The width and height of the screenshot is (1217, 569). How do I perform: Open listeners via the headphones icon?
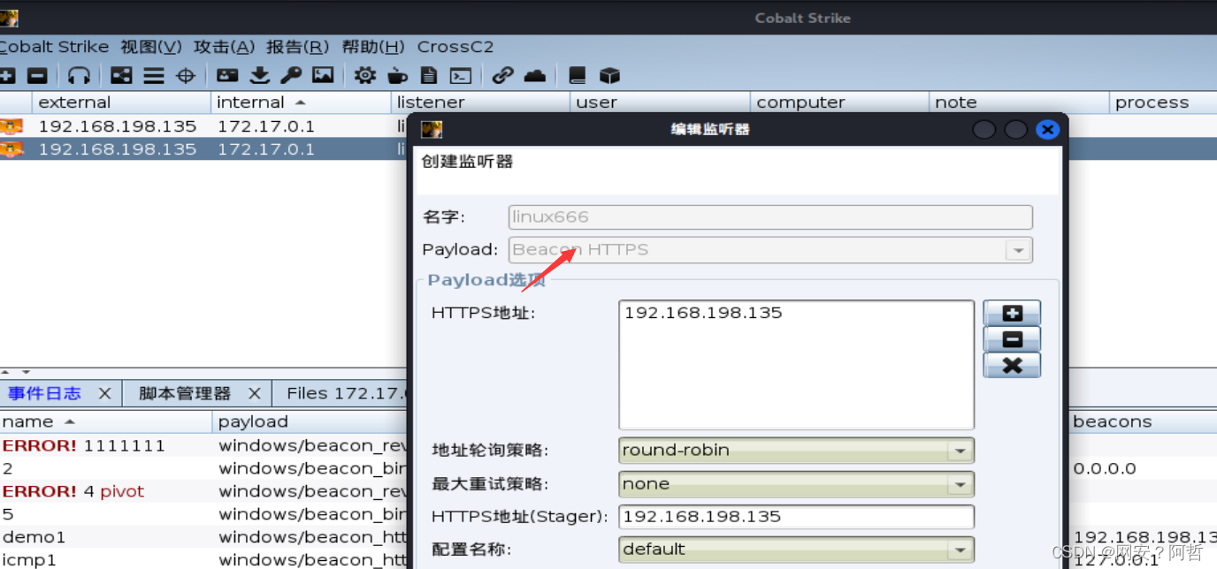tap(80, 76)
